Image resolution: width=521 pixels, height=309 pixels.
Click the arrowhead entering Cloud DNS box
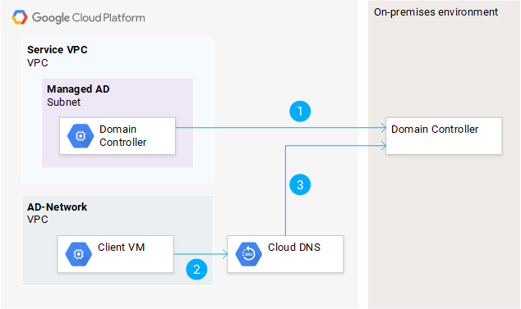click(225, 254)
